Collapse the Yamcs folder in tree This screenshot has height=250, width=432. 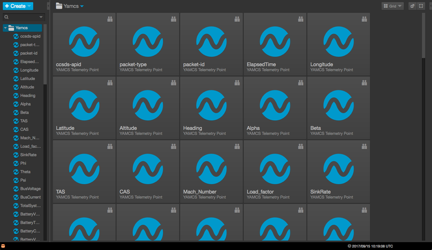[x=5, y=28]
